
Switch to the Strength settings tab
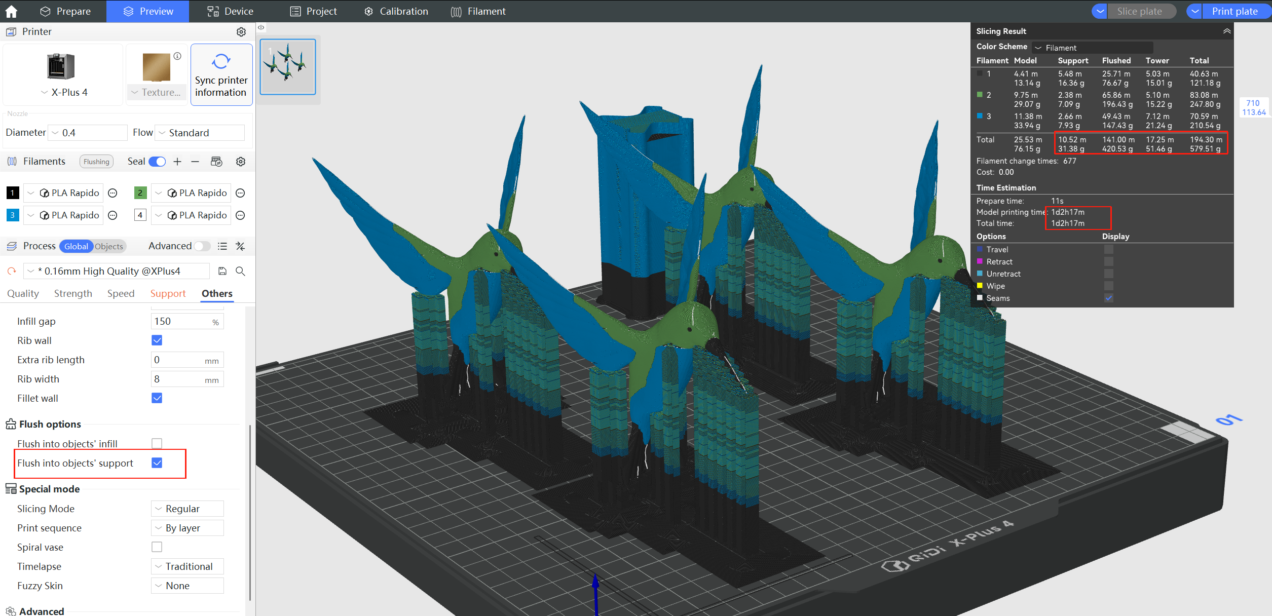73,293
